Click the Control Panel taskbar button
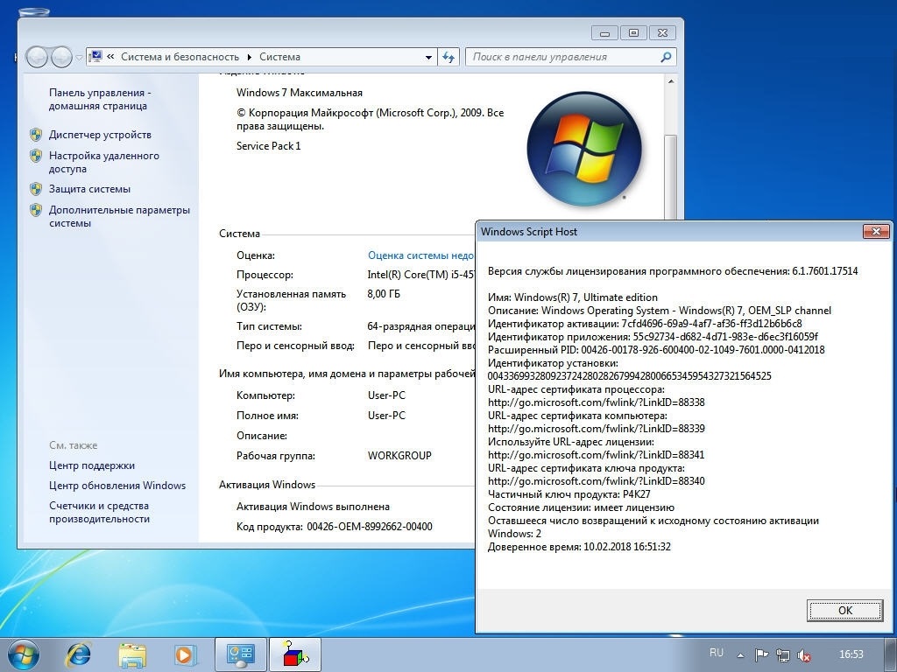Screen dimensions: 897x672 coord(240,654)
